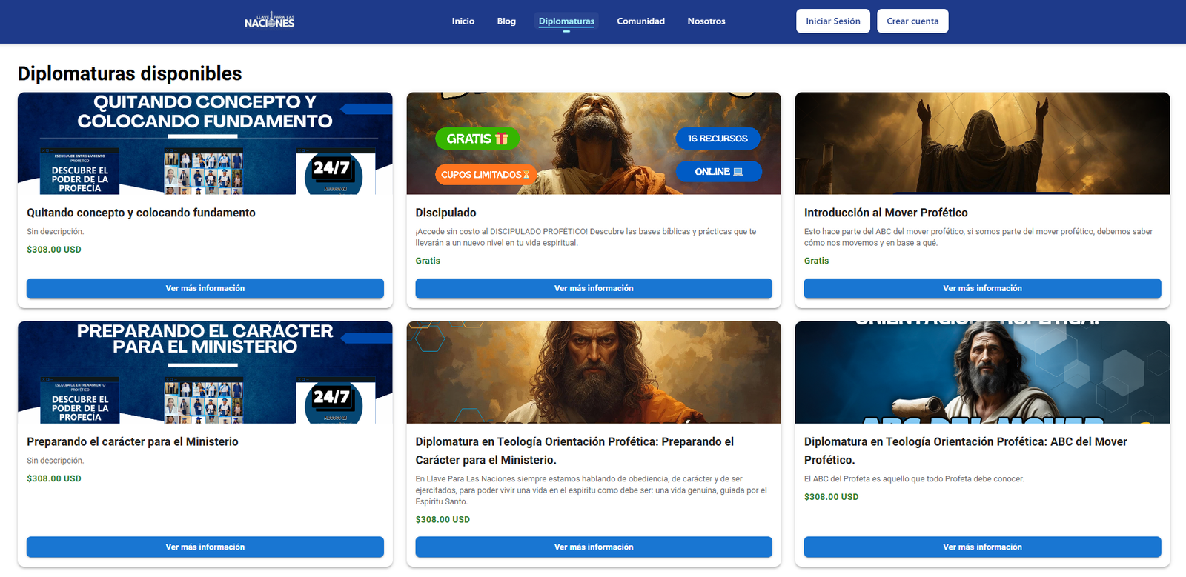Ver más información for Discipulado

tap(594, 289)
